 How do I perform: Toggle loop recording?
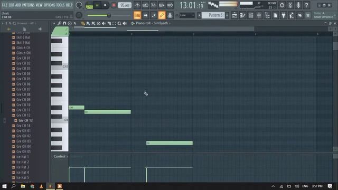coord(170,5)
